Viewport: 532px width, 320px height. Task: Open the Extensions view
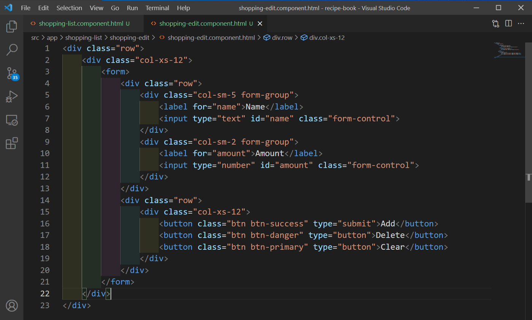point(12,143)
